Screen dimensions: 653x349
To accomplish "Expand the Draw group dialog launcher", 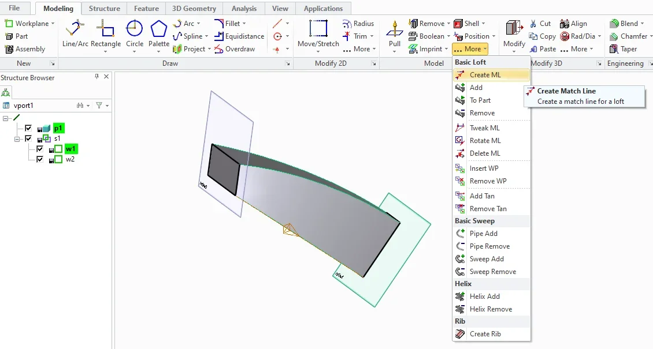I will 288,63.
